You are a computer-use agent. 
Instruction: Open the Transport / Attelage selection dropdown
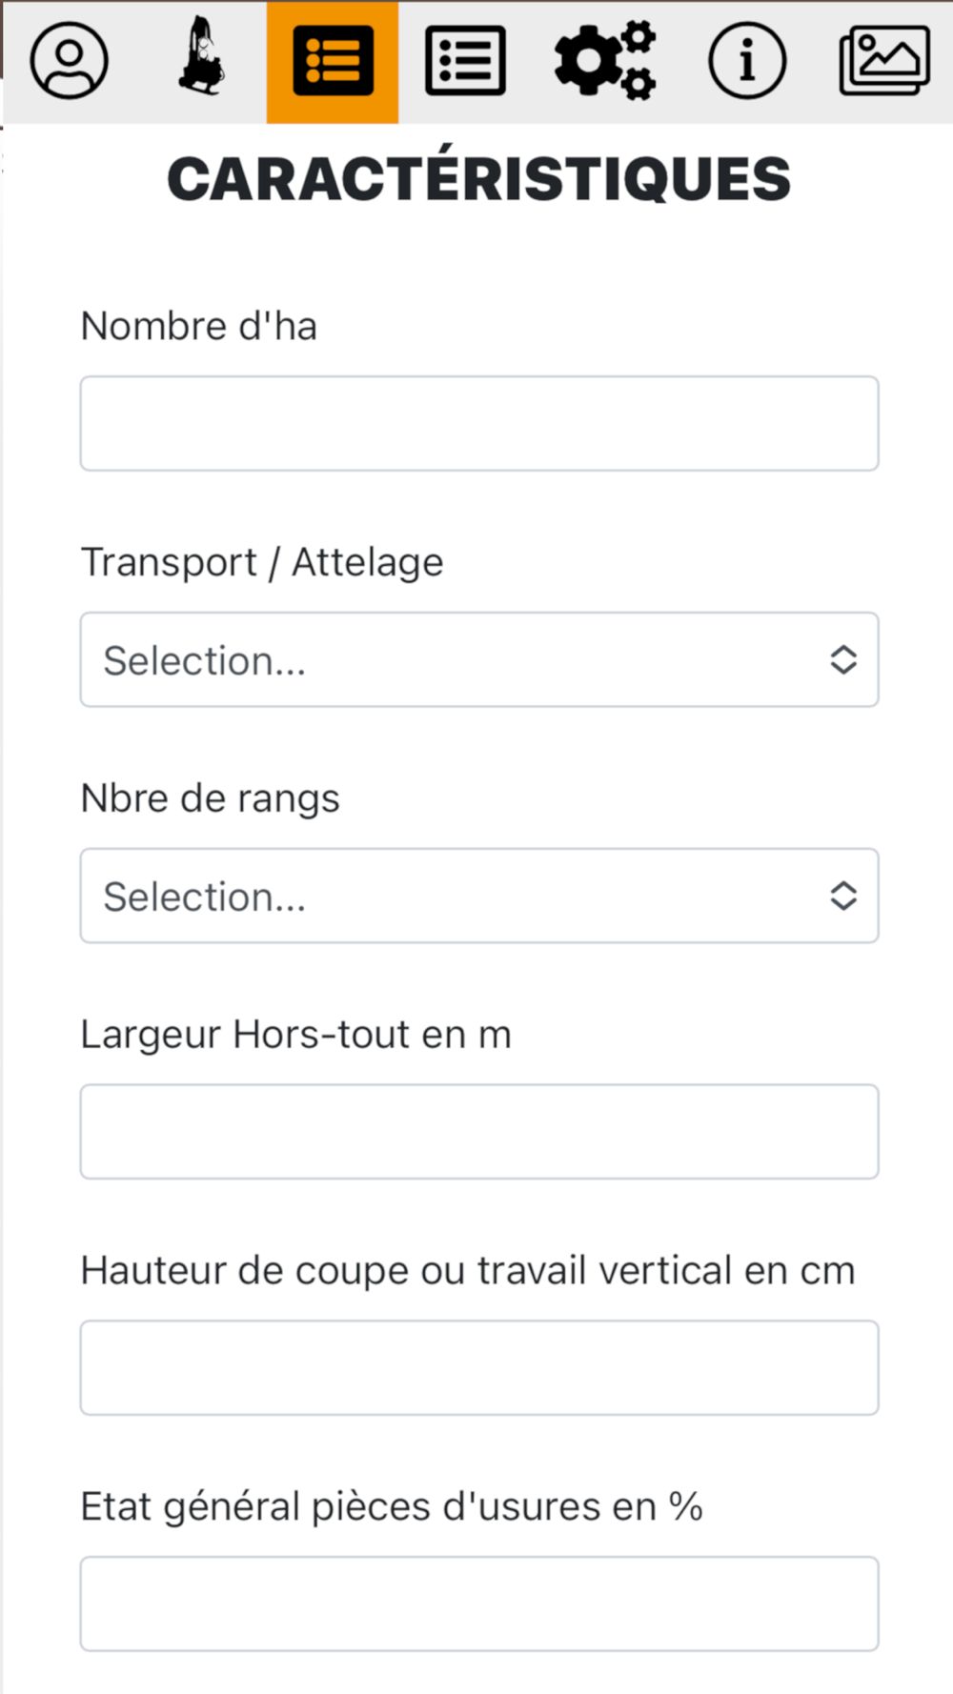tap(479, 659)
